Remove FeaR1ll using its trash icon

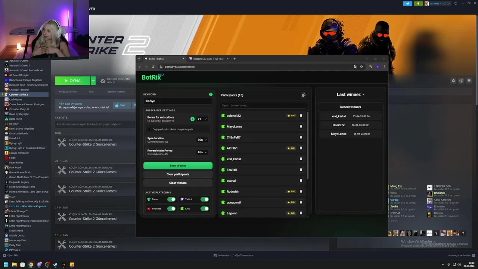(x=301, y=170)
